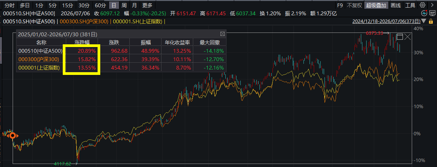Image resolution: width=437 pixels, height=167 pixels.
Task: Click the right chevron to show more tools
Action: tap(432, 5)
